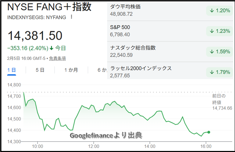Screen dimensions: 235x152
Task: Switch to the 1か月 chart tab
Action: coord(71,70)
